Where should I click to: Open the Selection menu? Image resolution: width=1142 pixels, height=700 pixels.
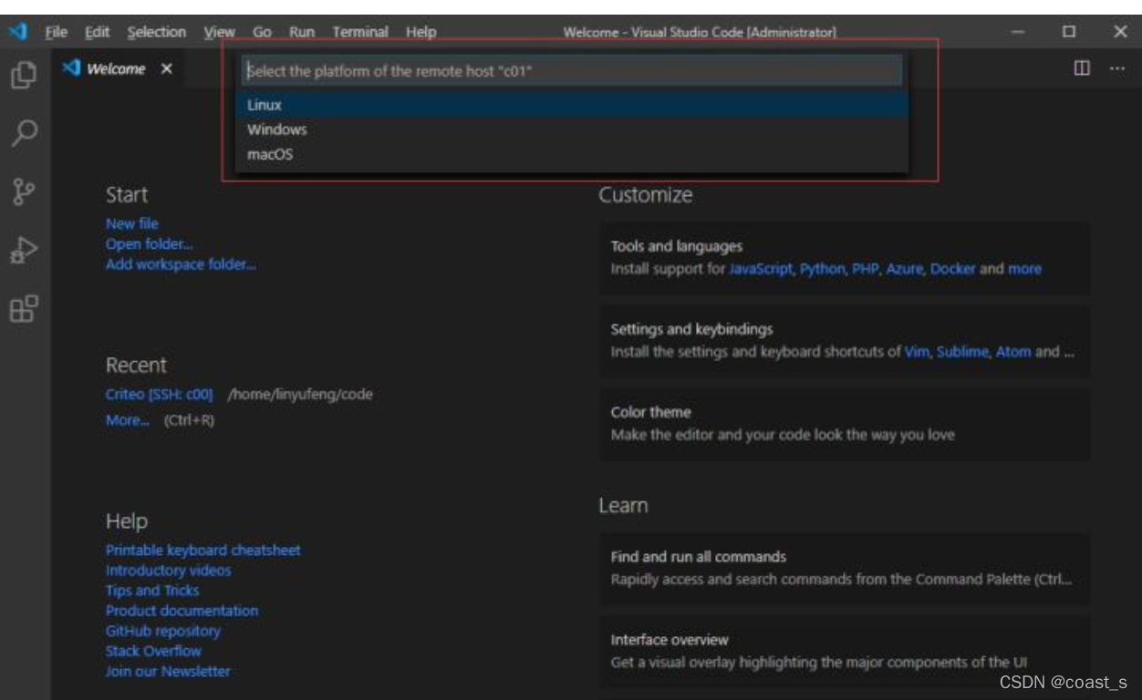tap(156, 32)
